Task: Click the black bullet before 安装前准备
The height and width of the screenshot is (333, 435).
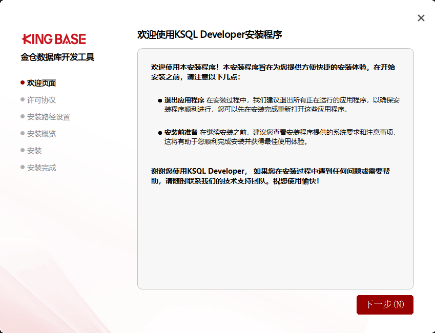Action: click(x=160, y=133)
